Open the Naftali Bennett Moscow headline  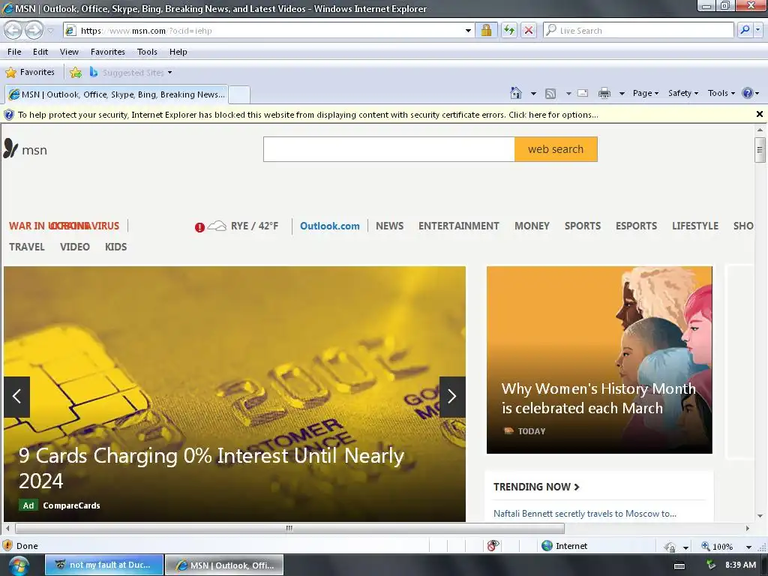(x=585, y=513)
